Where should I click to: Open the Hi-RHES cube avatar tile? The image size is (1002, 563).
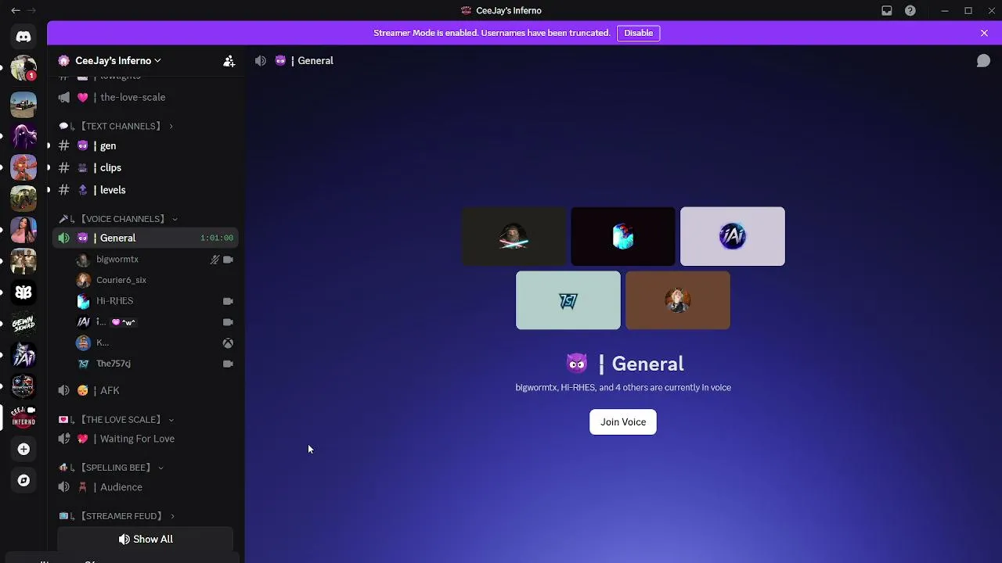point(623,236)
